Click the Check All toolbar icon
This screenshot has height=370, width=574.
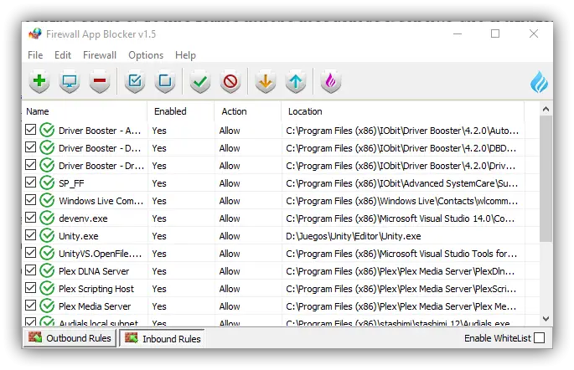tap(135, 81)
